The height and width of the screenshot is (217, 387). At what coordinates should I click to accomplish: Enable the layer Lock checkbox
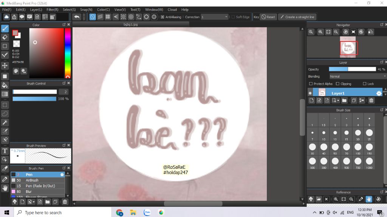(365, 84)
